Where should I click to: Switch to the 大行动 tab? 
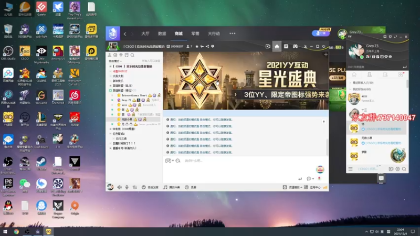pos(214,34)
